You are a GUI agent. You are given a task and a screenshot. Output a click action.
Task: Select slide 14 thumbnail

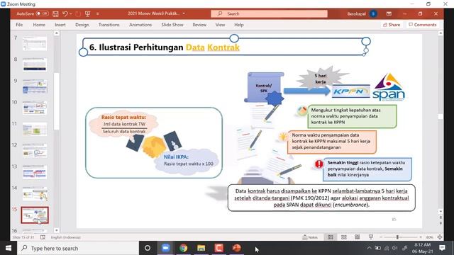pos(35,193)
